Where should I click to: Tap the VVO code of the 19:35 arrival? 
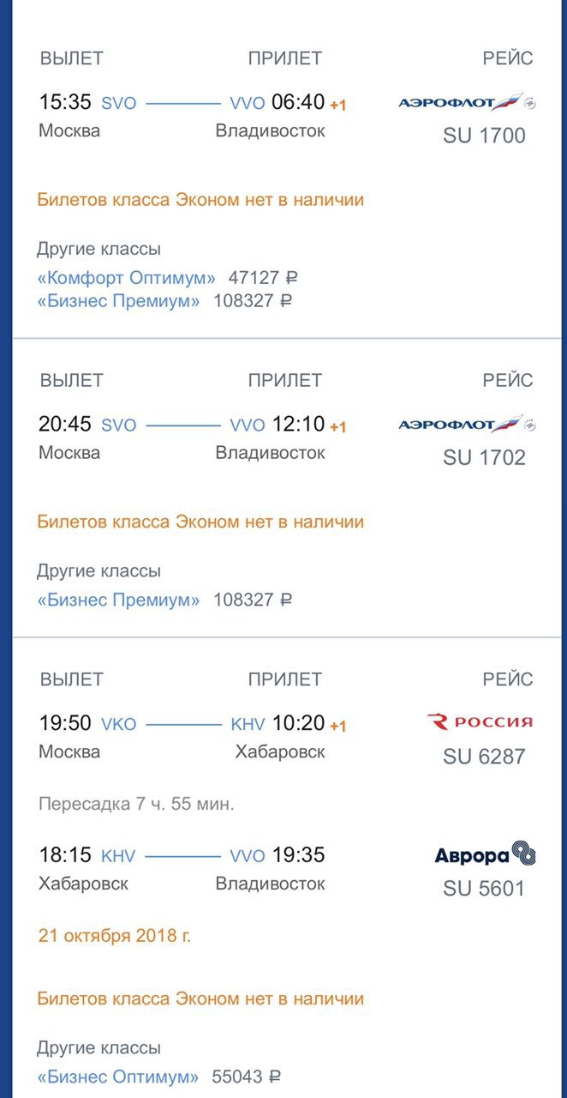(248, 856)
